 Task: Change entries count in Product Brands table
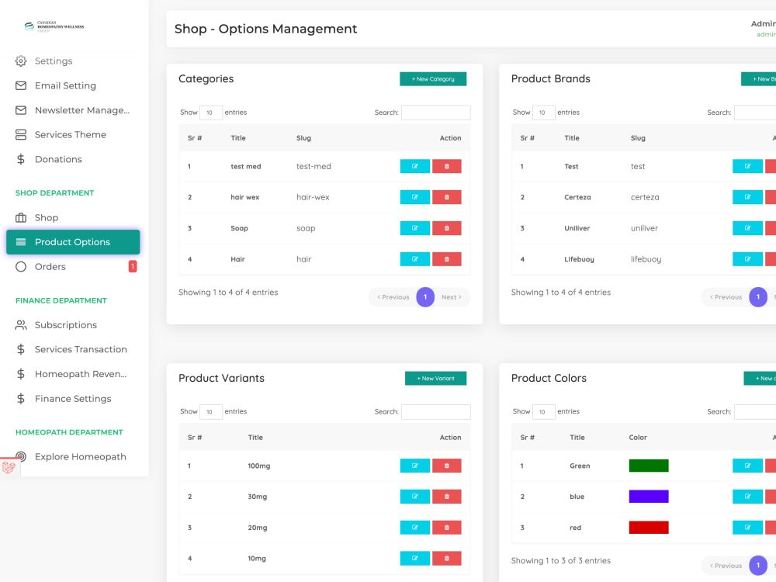(543, 112)
